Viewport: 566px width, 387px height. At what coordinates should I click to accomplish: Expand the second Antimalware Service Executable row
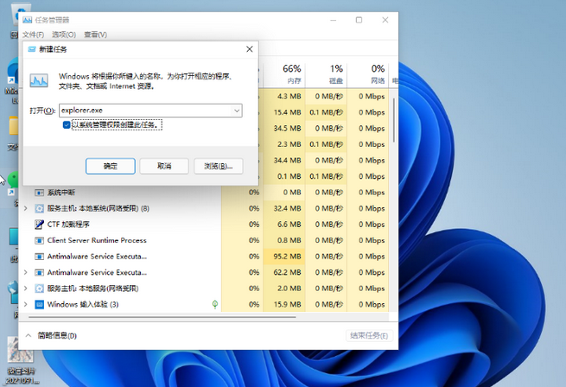tap(26, 272)
